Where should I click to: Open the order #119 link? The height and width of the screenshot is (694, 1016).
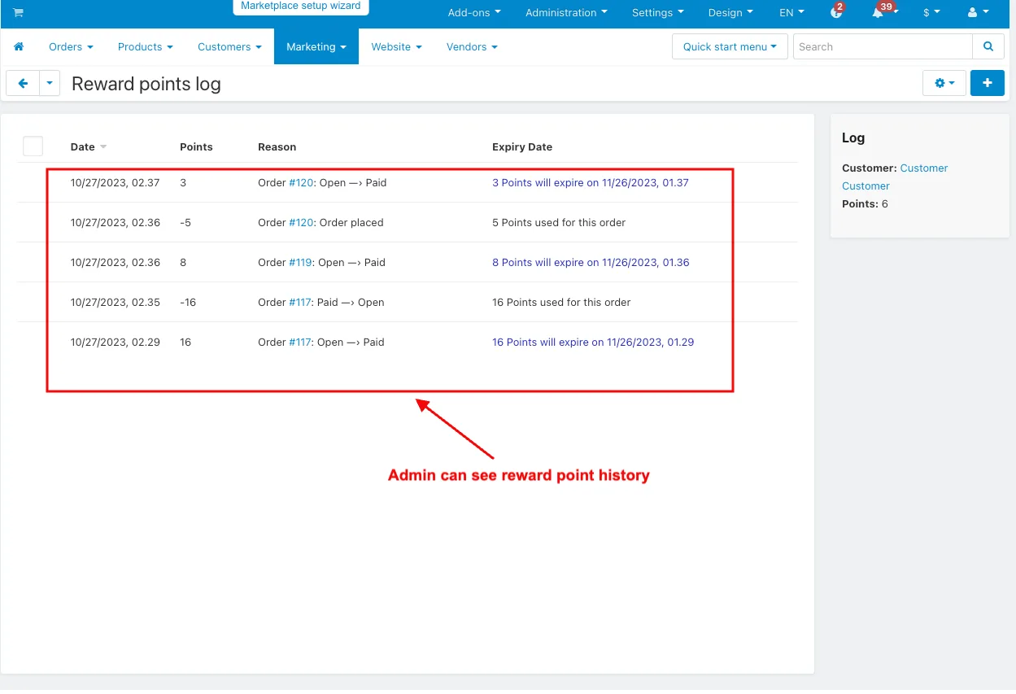pos(301,263)
